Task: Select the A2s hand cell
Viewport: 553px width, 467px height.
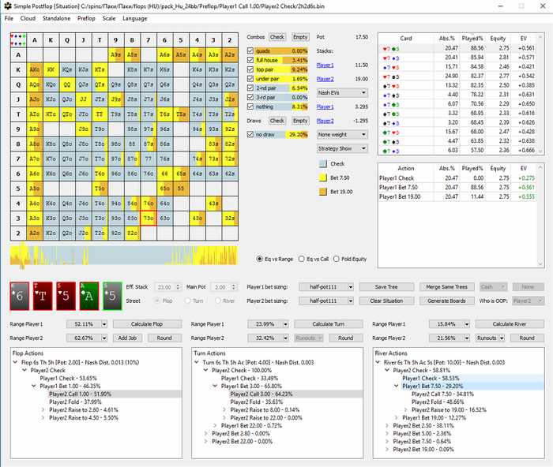Action: 230,54
